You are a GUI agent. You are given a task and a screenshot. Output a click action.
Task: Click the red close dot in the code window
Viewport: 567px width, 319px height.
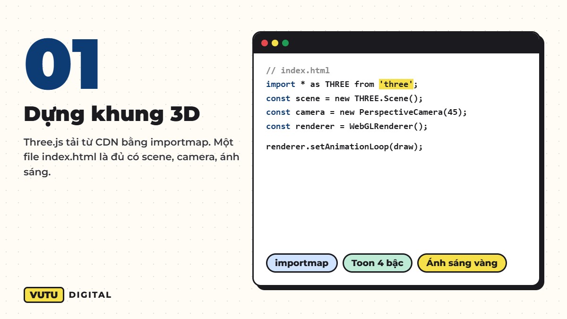[x=265, y=43]
